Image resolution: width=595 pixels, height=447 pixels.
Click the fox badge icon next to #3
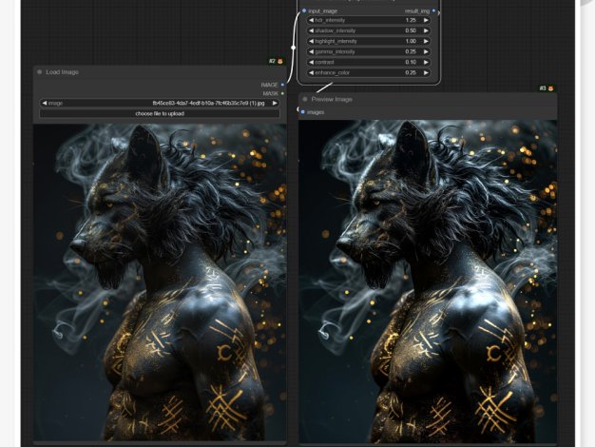click(x=550, y=88)
